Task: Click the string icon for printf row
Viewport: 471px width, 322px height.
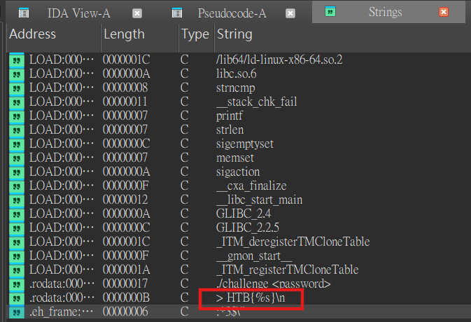Action: click(x=17, y=115)
